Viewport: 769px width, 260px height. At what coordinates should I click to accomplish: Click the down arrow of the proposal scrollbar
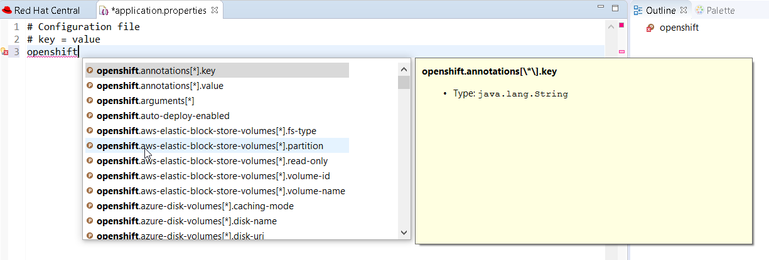[x=404, y=233]
